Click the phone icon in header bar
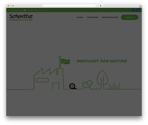This screenshot has height=125, width=148. point(9,10)
